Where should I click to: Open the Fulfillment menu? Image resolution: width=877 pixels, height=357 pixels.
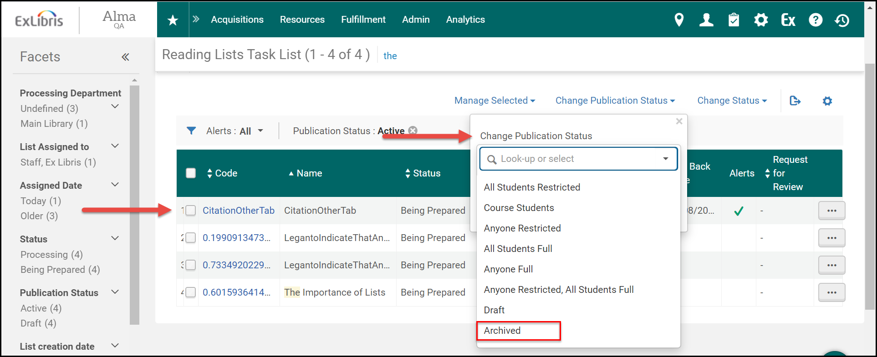pos(363,20)
